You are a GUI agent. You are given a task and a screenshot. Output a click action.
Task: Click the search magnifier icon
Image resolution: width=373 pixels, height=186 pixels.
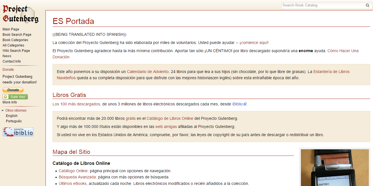(x=367, y=5)
